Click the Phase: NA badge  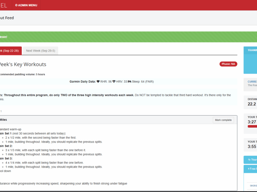point(228,64)
